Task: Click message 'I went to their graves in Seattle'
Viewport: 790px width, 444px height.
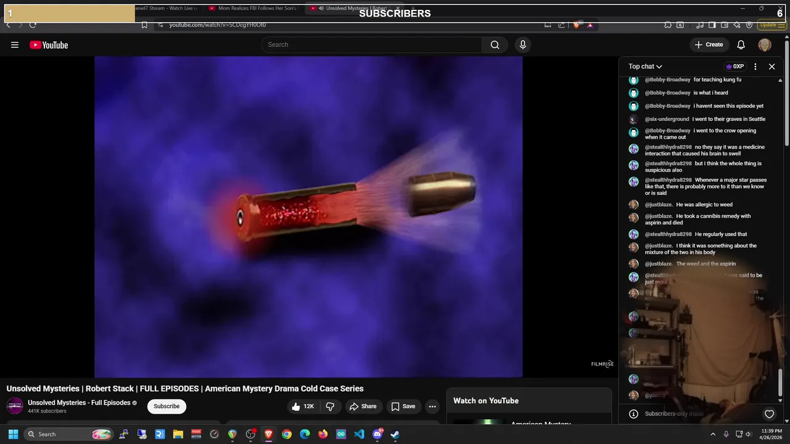Action: tap(729, 119)
